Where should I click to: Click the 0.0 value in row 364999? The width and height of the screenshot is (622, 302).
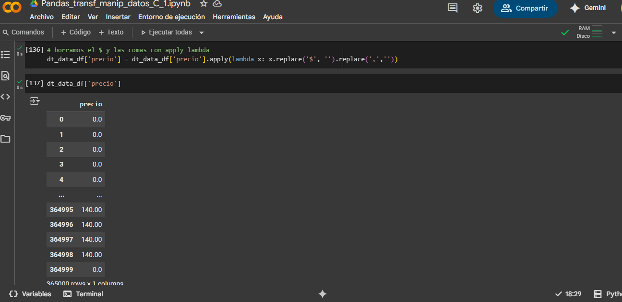point(97,269)
